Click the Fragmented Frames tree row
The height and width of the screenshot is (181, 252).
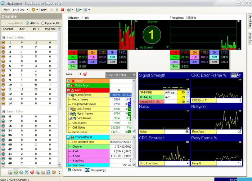[x=99, y=104]
